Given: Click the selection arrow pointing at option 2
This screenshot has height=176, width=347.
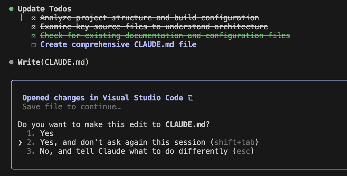Looking at the screenshot, I should click(x=20, y=143).
